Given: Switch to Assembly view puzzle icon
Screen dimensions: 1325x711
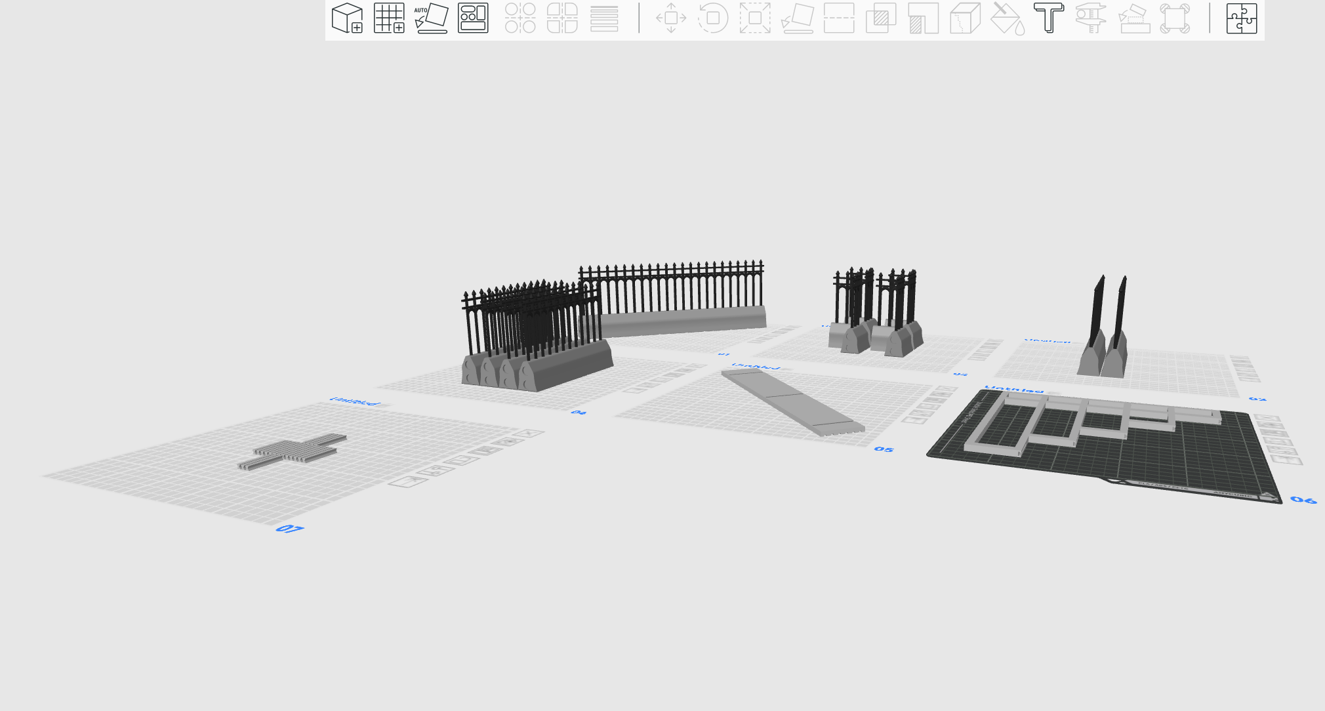Looking at the screenshot, I should point(1242,18).
